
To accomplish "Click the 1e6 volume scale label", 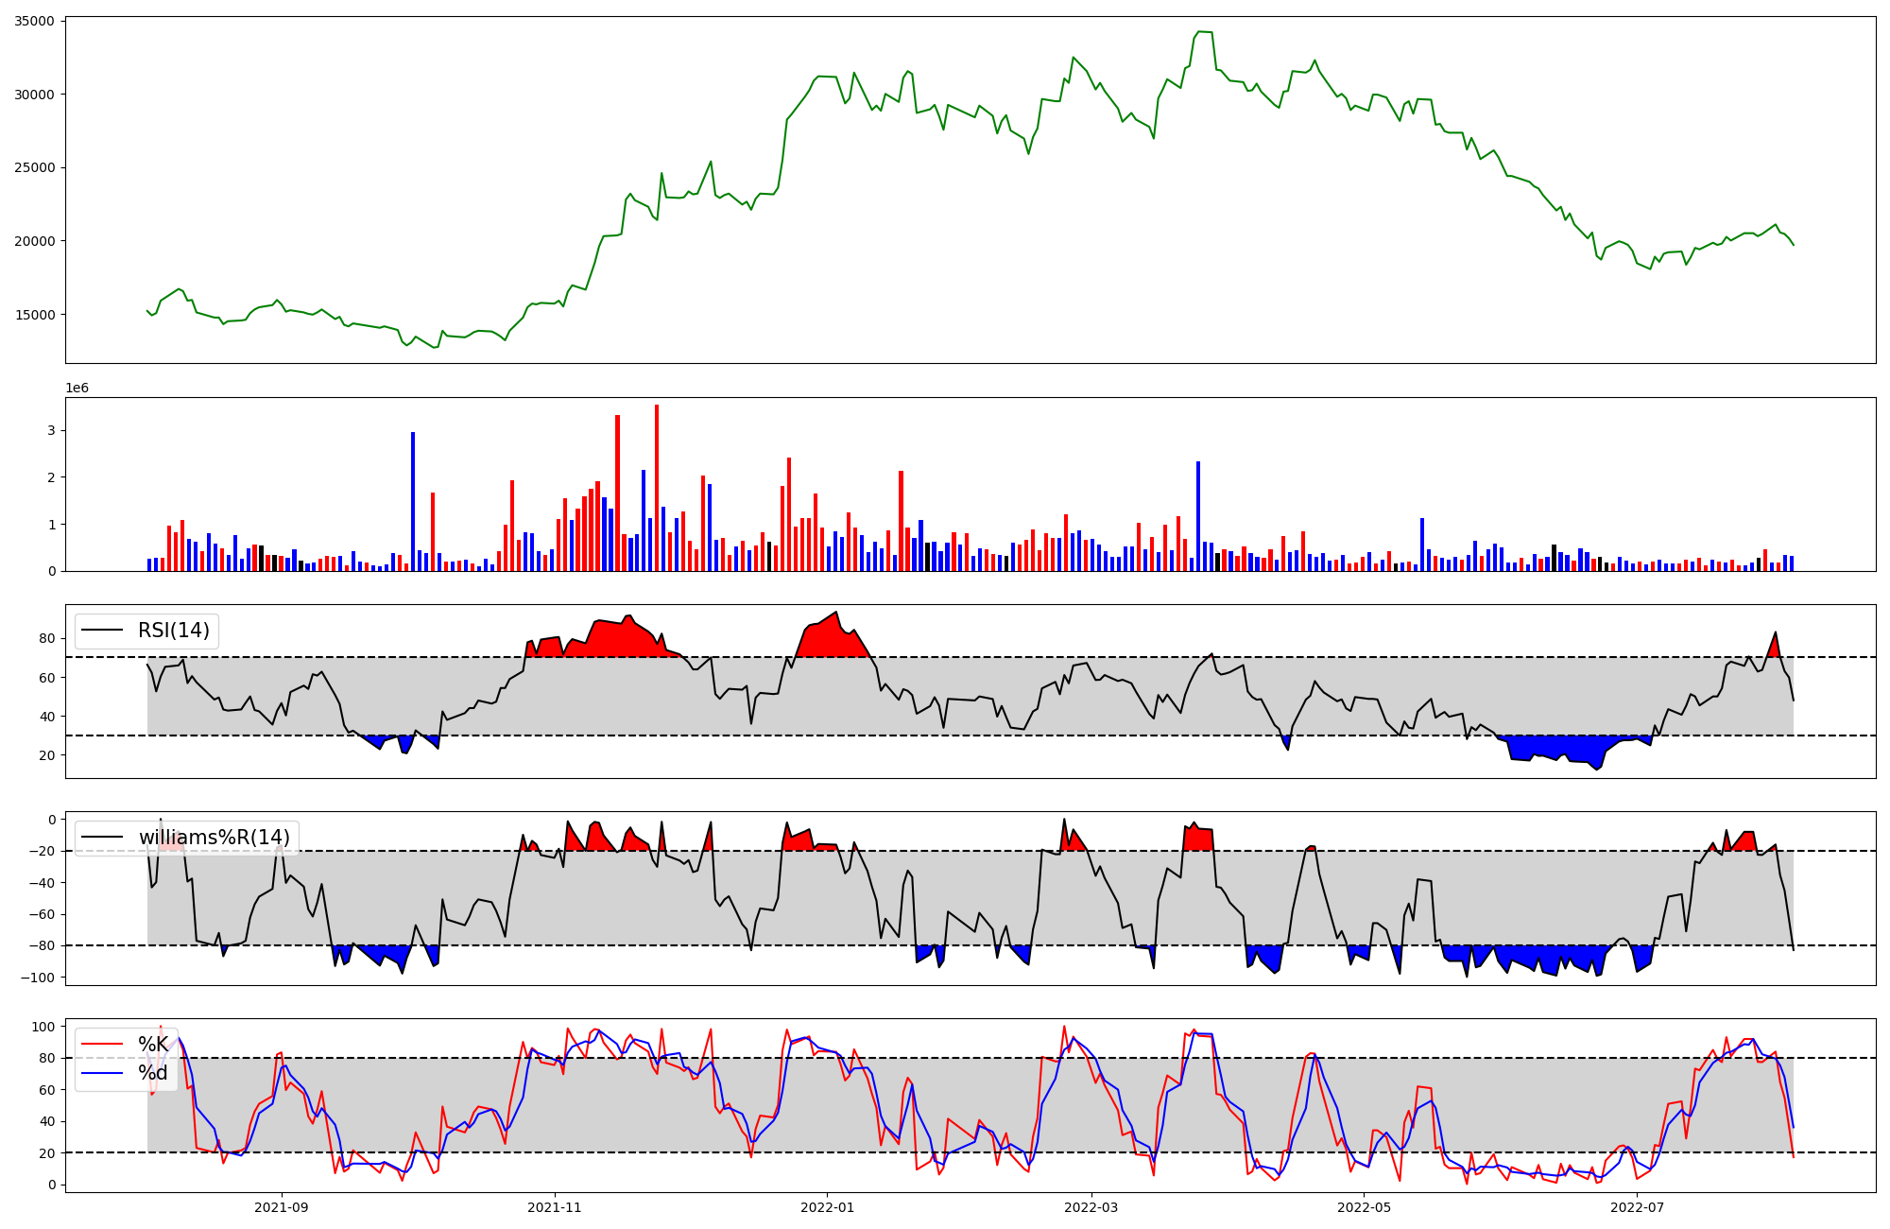I will click(77, 389).
